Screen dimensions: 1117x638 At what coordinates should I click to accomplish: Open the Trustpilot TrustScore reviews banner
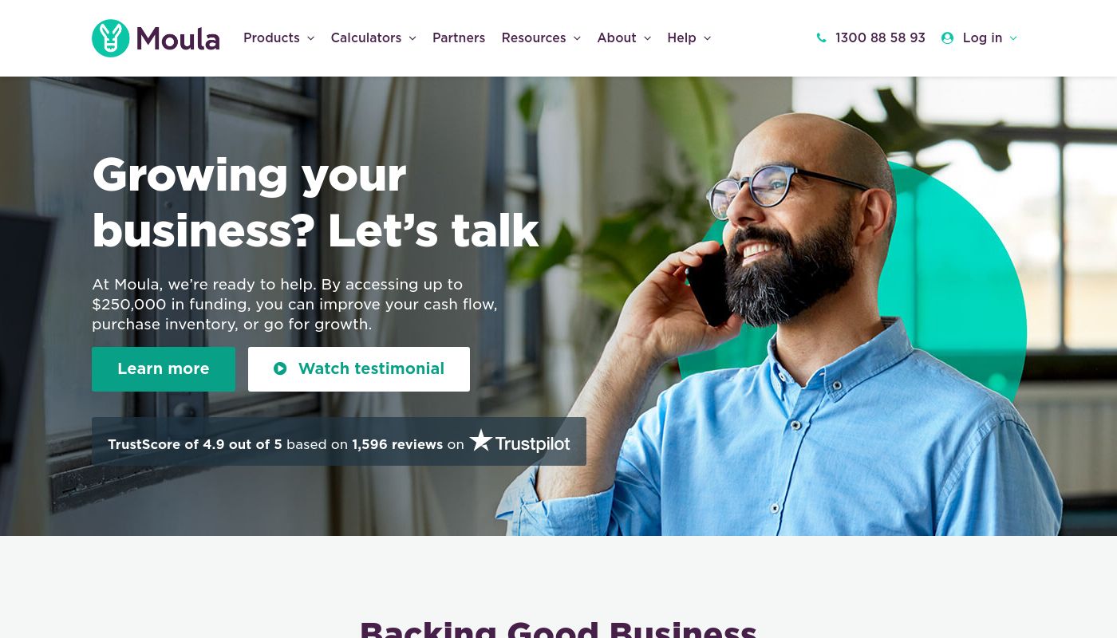(x=339, y=441)
